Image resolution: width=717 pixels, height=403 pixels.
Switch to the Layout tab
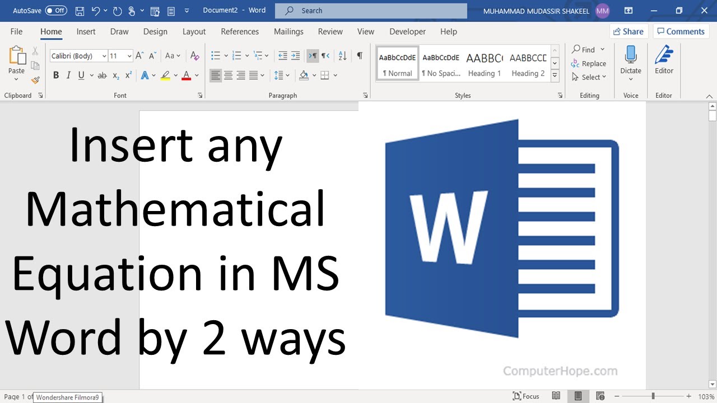pos(194,32)
